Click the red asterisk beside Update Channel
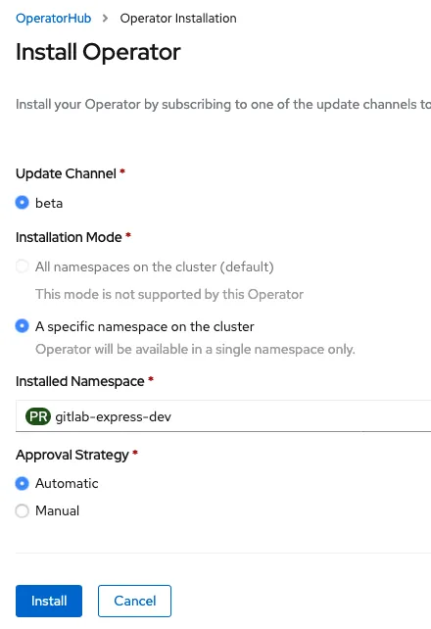This screenshot has width=431, height=629. pos(122,171)
